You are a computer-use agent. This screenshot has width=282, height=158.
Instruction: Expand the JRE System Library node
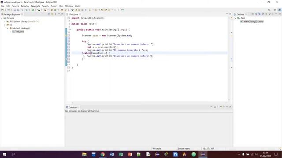tap(5, 22)
